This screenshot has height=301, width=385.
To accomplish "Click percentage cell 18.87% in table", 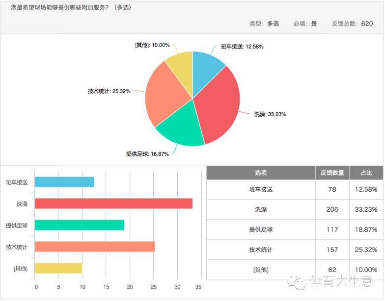I will click(x=366, y=229).
